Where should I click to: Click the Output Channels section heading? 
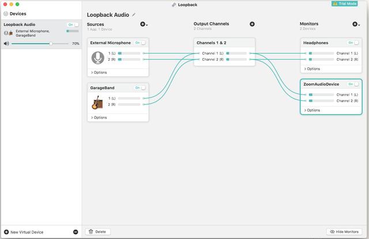pyautogui.click(x=211, y=24)
